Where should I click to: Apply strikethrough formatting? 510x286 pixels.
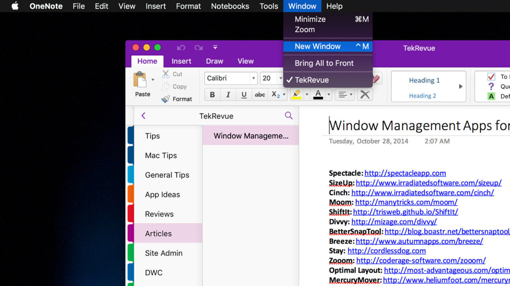[x=260, y=95]
